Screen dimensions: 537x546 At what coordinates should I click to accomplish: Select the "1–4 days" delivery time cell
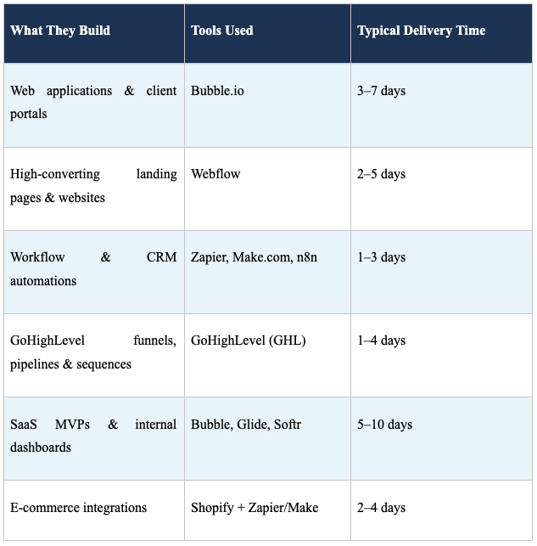(382, 341)
